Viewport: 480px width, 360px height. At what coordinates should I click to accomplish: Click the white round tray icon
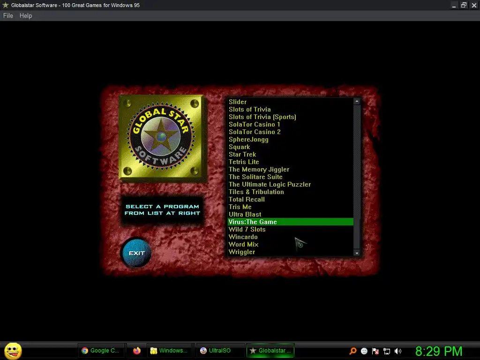tap(364, 351)
